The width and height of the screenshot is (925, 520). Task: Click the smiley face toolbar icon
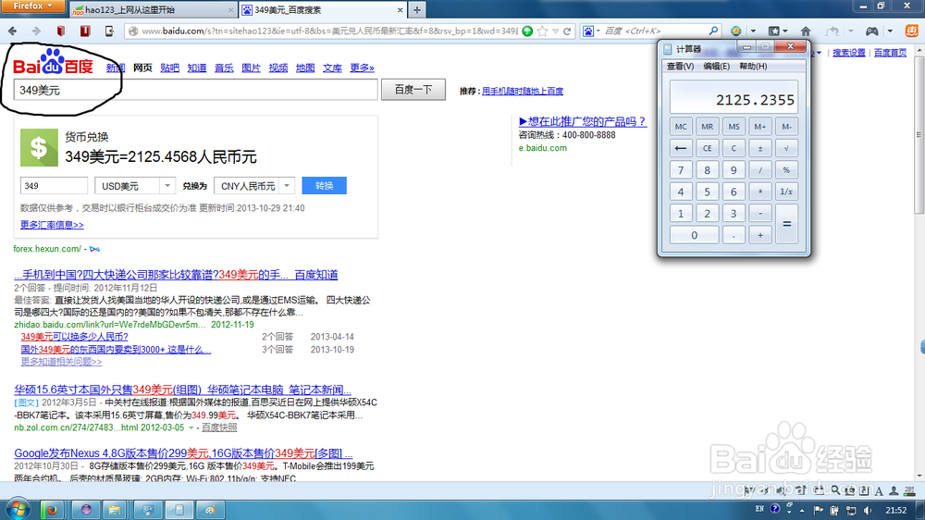coord(736,31)
